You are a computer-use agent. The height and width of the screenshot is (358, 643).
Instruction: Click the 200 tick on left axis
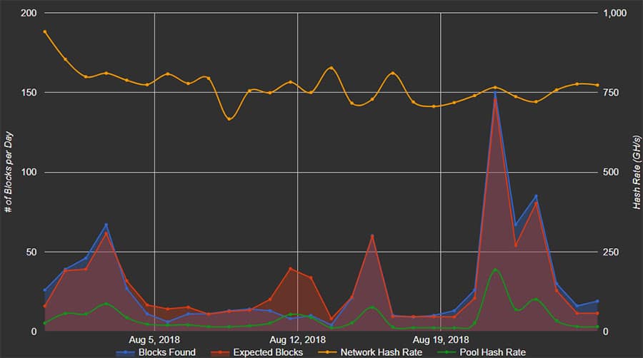(x=29, y=13)
